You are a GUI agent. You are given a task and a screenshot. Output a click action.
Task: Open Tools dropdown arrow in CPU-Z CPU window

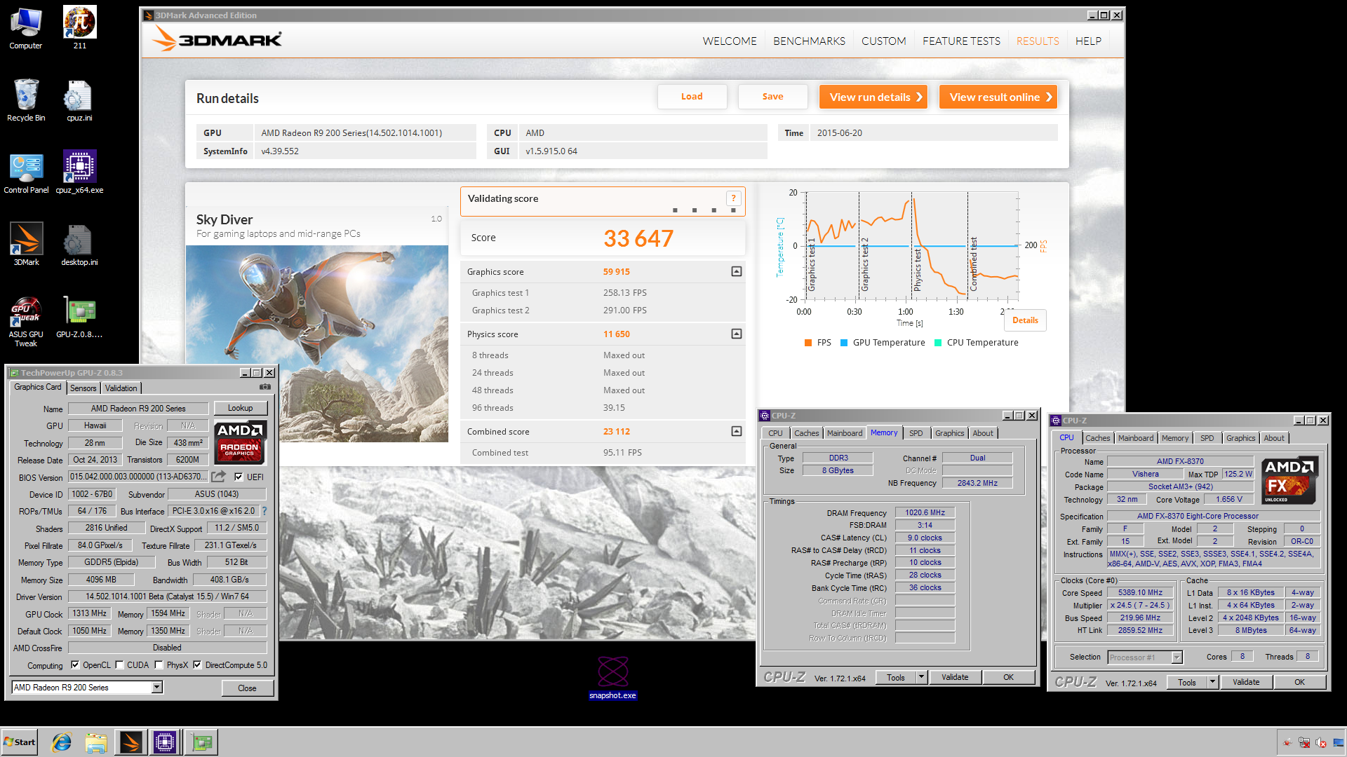point(1212,682)
